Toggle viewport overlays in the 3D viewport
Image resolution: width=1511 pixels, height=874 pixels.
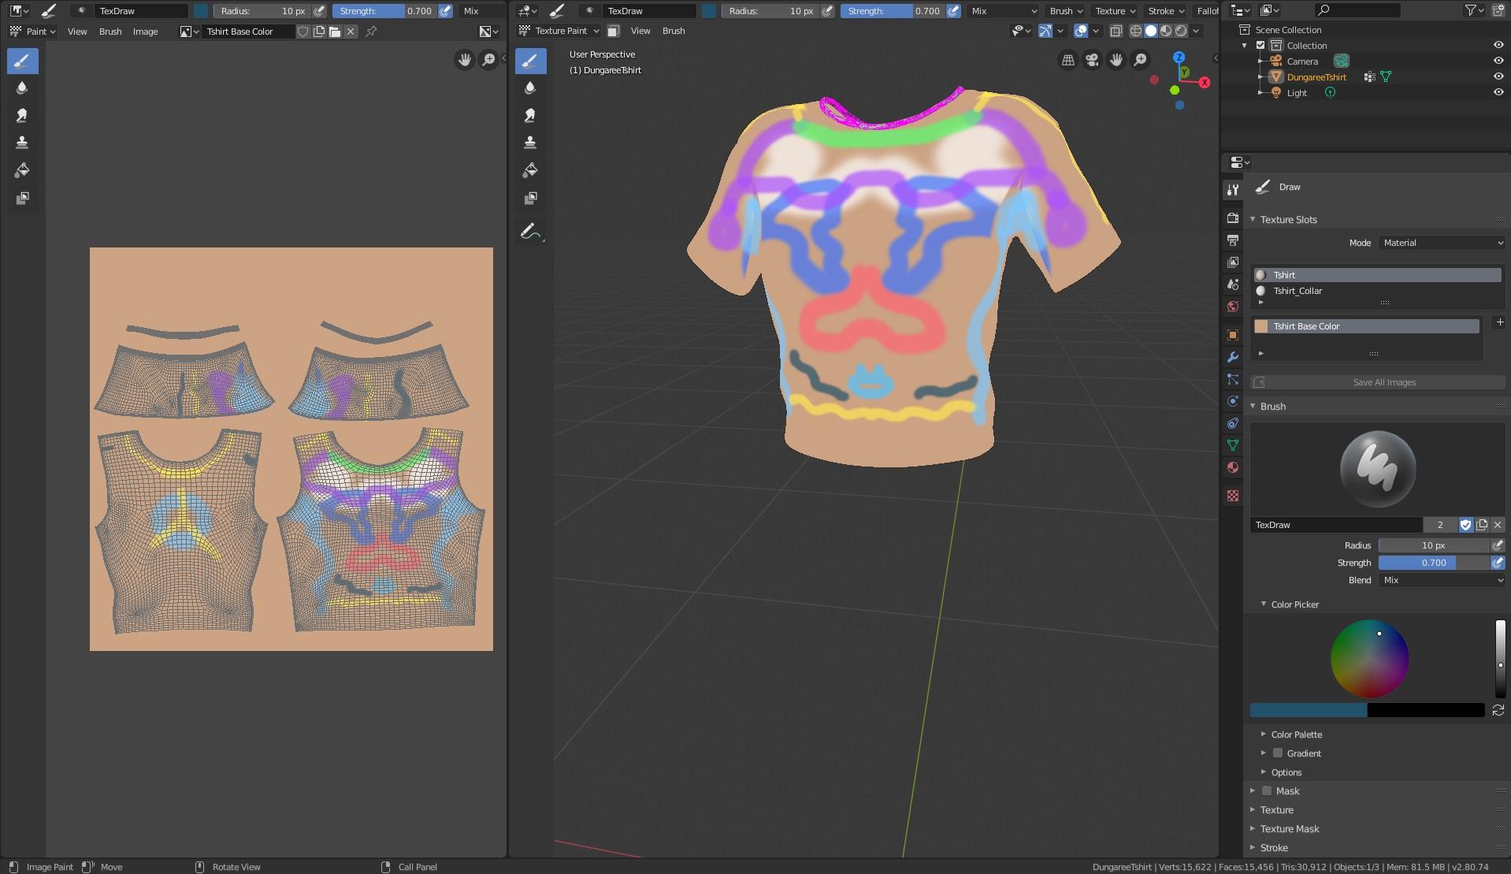(x=1081, y=31)
